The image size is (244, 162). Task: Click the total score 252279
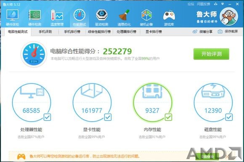click(117, 51)
